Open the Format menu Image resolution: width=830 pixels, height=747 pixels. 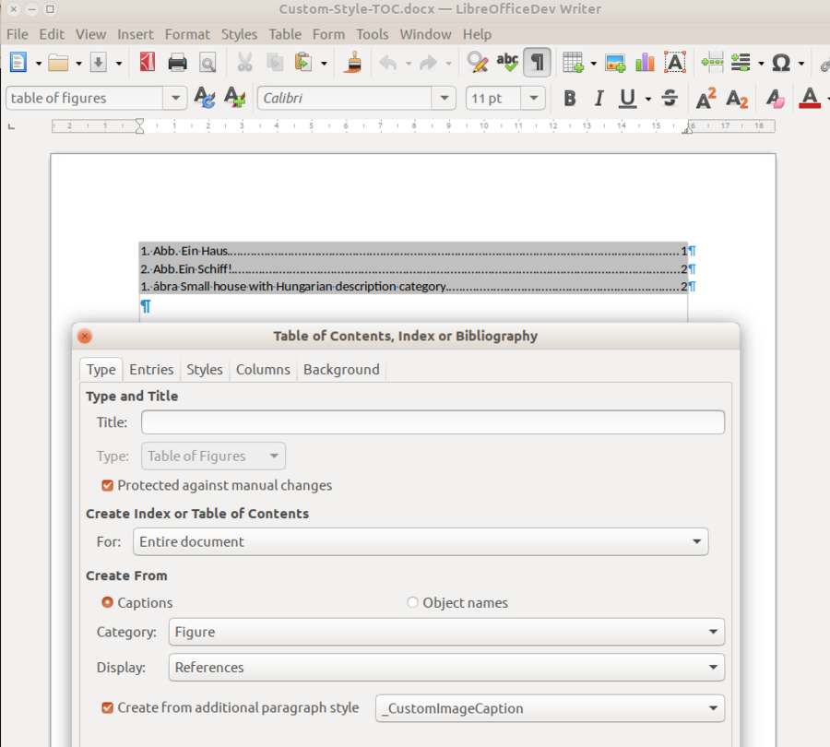[x=187, y=34]
